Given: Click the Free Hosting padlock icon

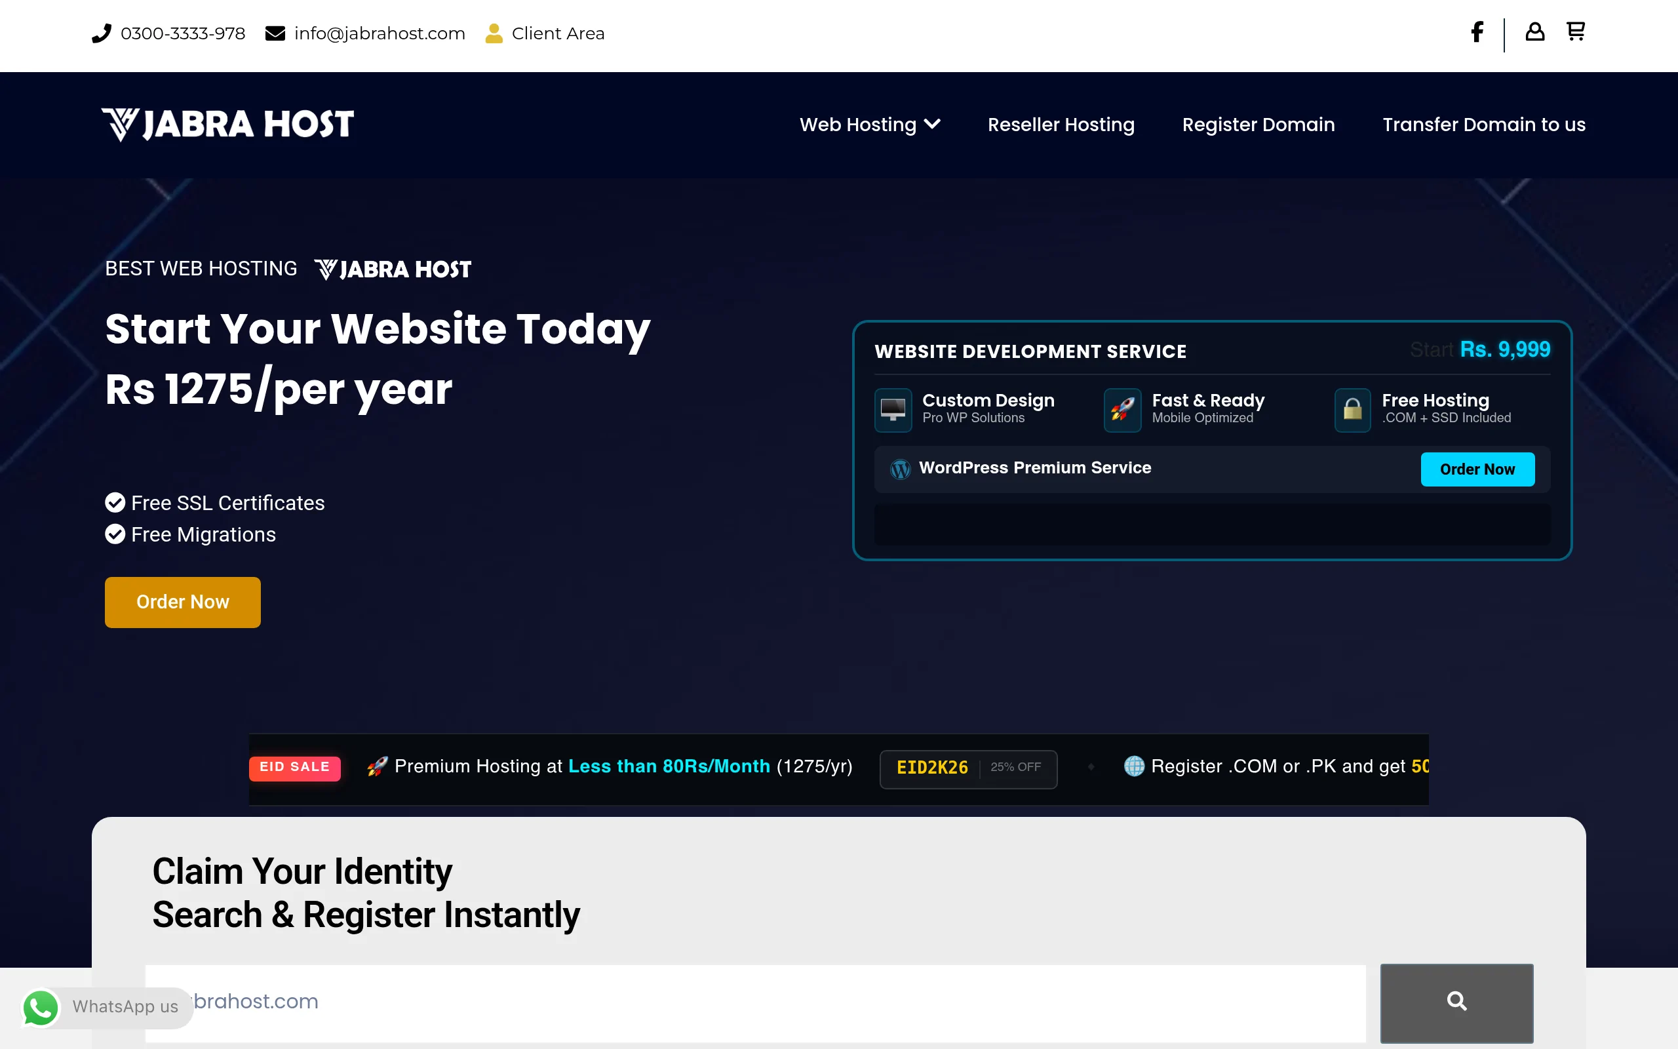Looking at the screenshot, I should pos(1353,410).
